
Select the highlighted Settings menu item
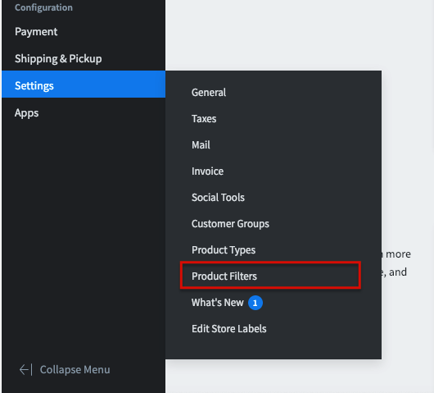[84, 85]
